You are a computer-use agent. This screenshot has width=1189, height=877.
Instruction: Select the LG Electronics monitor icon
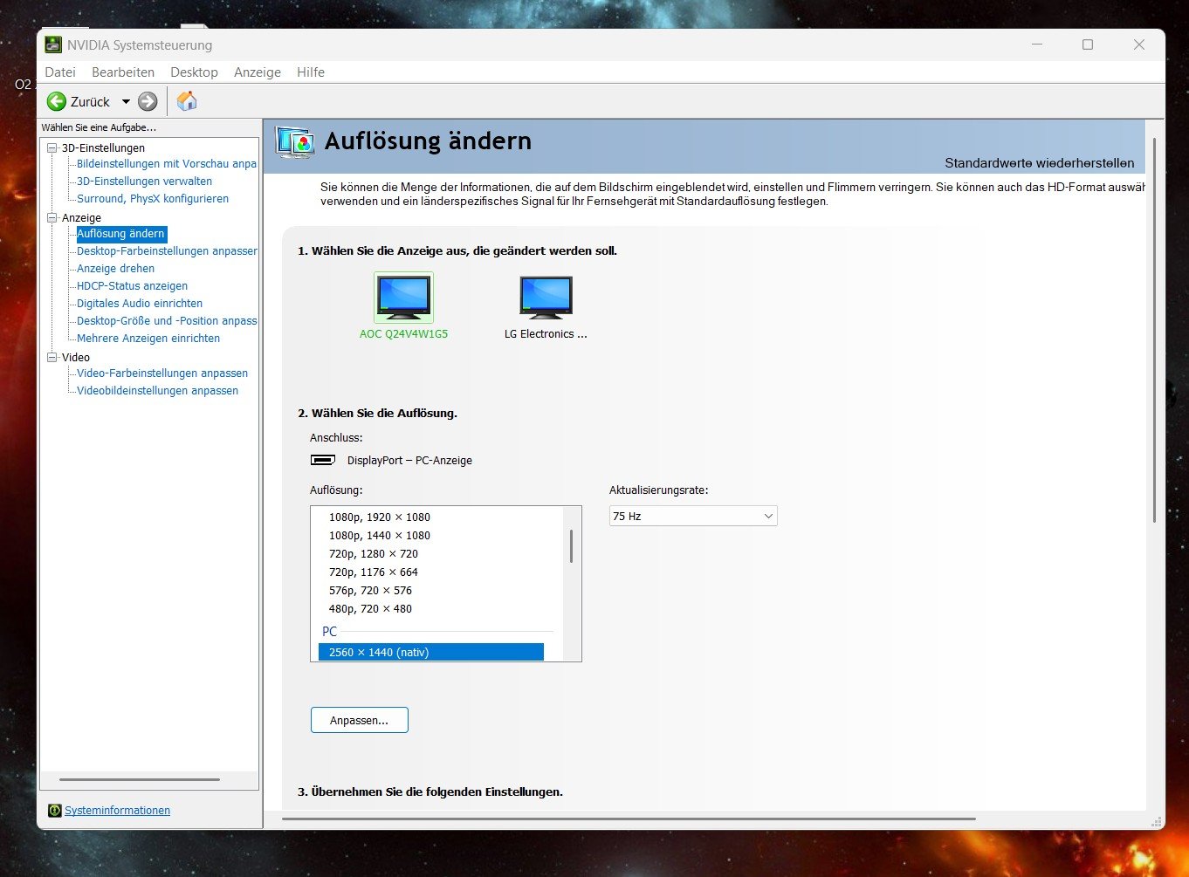(x=546, y=297)
